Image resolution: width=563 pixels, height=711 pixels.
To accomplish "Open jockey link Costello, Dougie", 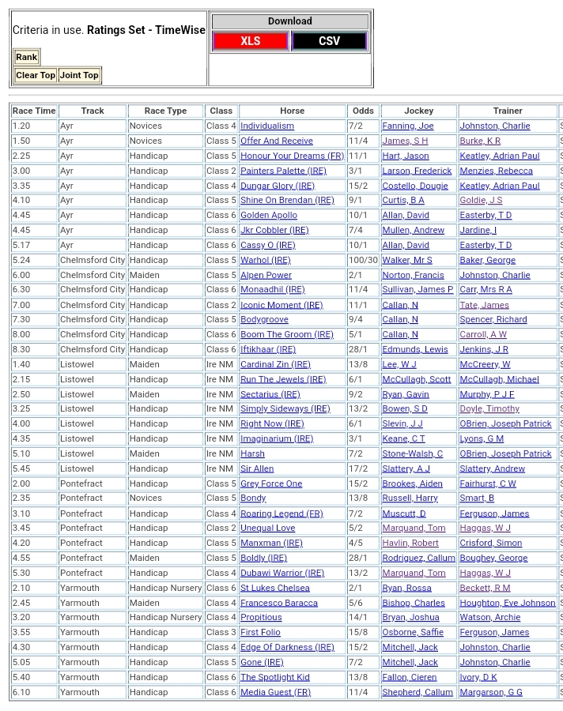I will [414, 186].
